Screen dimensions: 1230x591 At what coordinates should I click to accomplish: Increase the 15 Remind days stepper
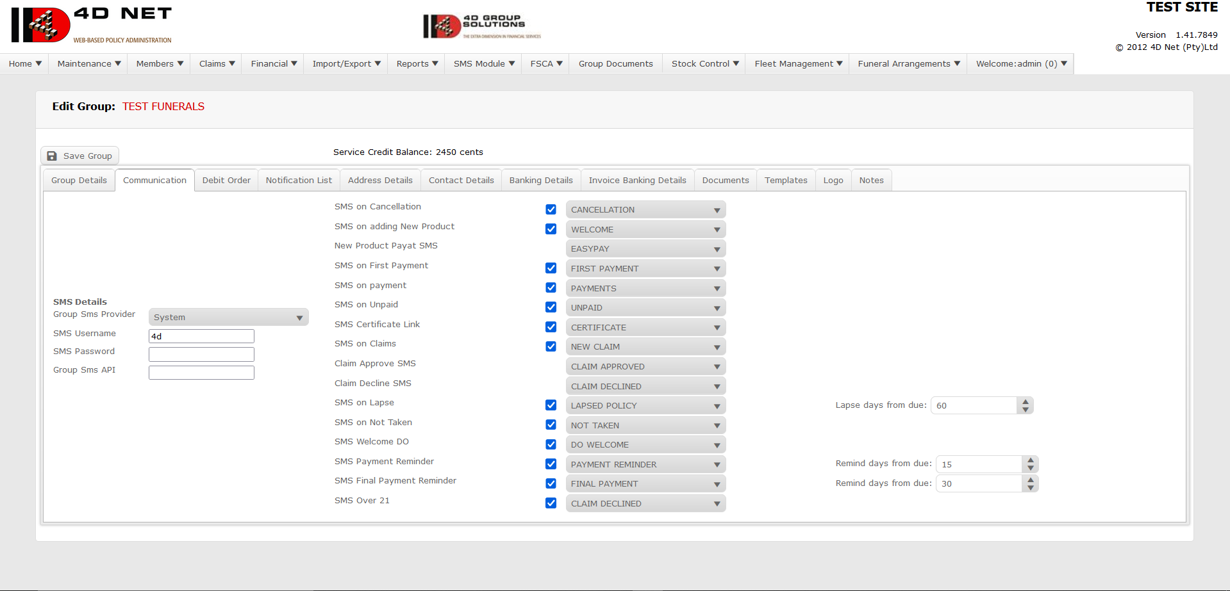coord(1031,460)
